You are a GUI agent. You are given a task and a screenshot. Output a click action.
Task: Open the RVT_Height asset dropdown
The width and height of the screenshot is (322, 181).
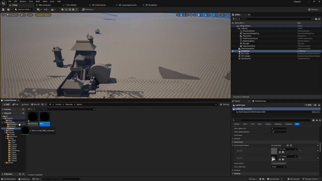point(288,156)
